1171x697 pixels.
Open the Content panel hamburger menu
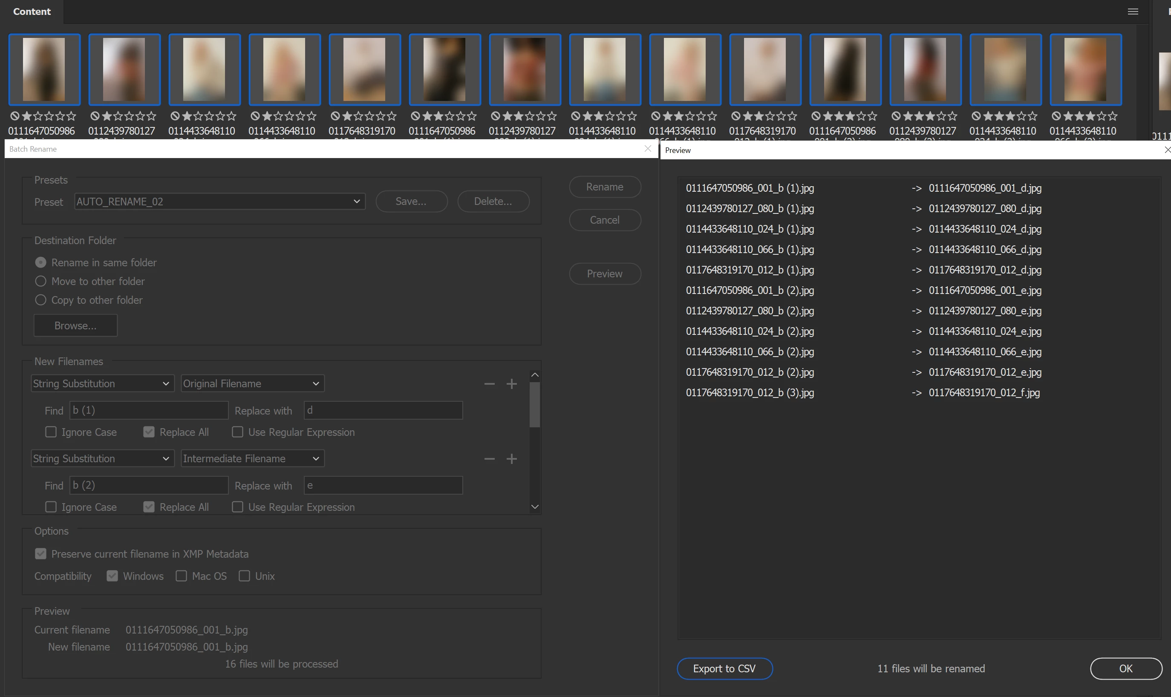click(1133, 12)
